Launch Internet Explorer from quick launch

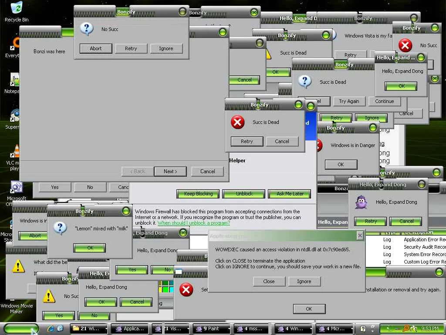51,328
